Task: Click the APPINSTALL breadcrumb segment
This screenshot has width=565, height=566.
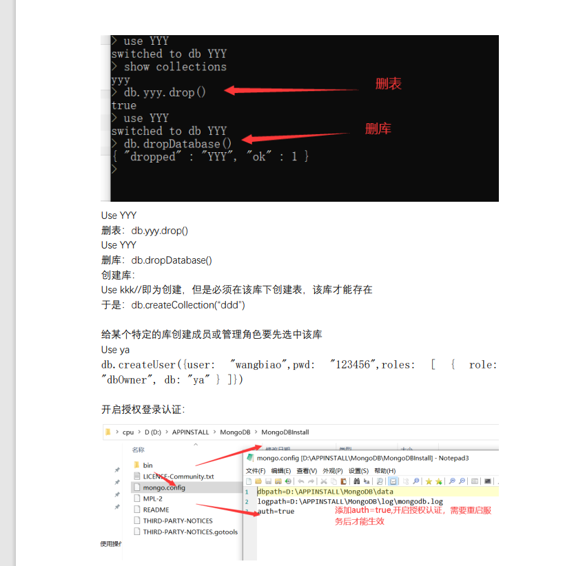Action: coord(190,432)
